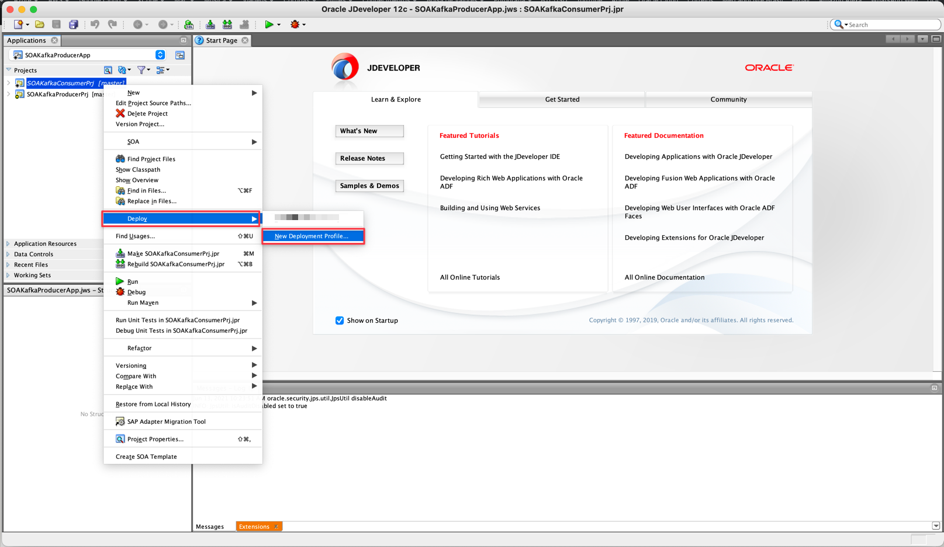Click the search icon in the Projects panel
Viewport: 944px width, 547px height.
click(108, 69)
